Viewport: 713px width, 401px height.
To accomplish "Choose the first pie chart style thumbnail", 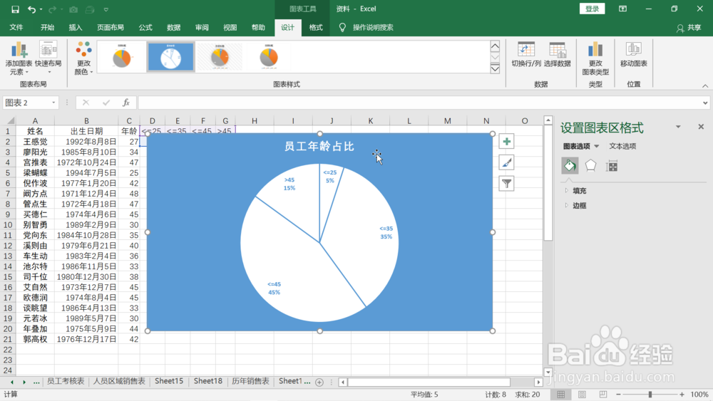I will pyautogui.click(x=122, y=57).
